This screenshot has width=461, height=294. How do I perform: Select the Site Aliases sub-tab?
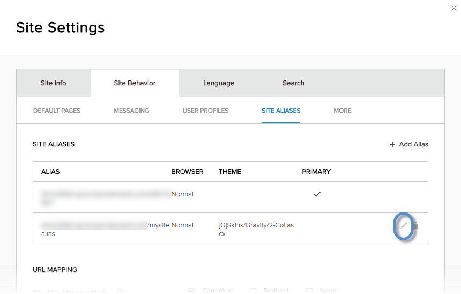pos(281,111)
